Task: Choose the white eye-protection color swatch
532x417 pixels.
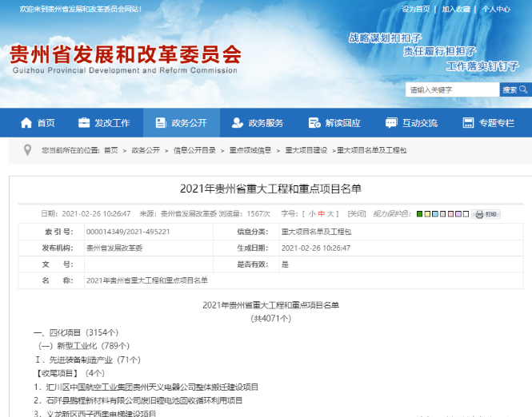Action: [x=466, y=214]
